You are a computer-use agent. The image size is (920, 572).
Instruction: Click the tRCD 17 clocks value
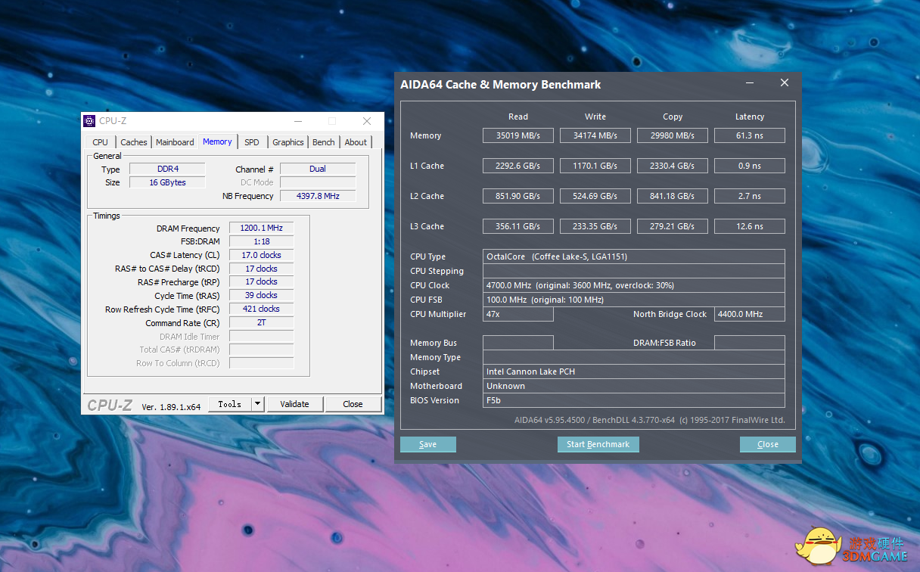point(261,269)
